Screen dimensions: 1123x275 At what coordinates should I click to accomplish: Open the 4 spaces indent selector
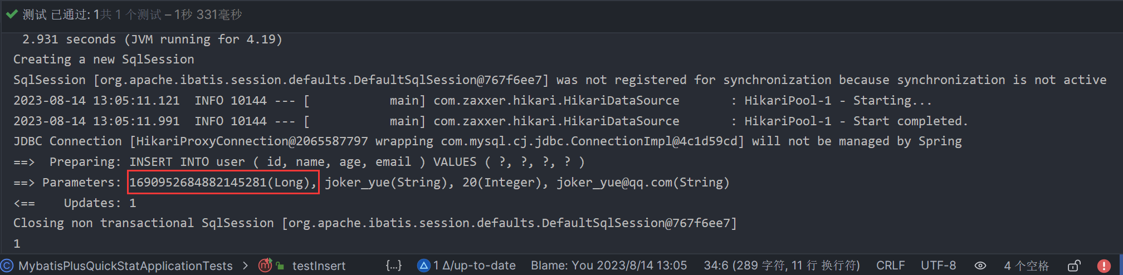[x=1026, y=266]
